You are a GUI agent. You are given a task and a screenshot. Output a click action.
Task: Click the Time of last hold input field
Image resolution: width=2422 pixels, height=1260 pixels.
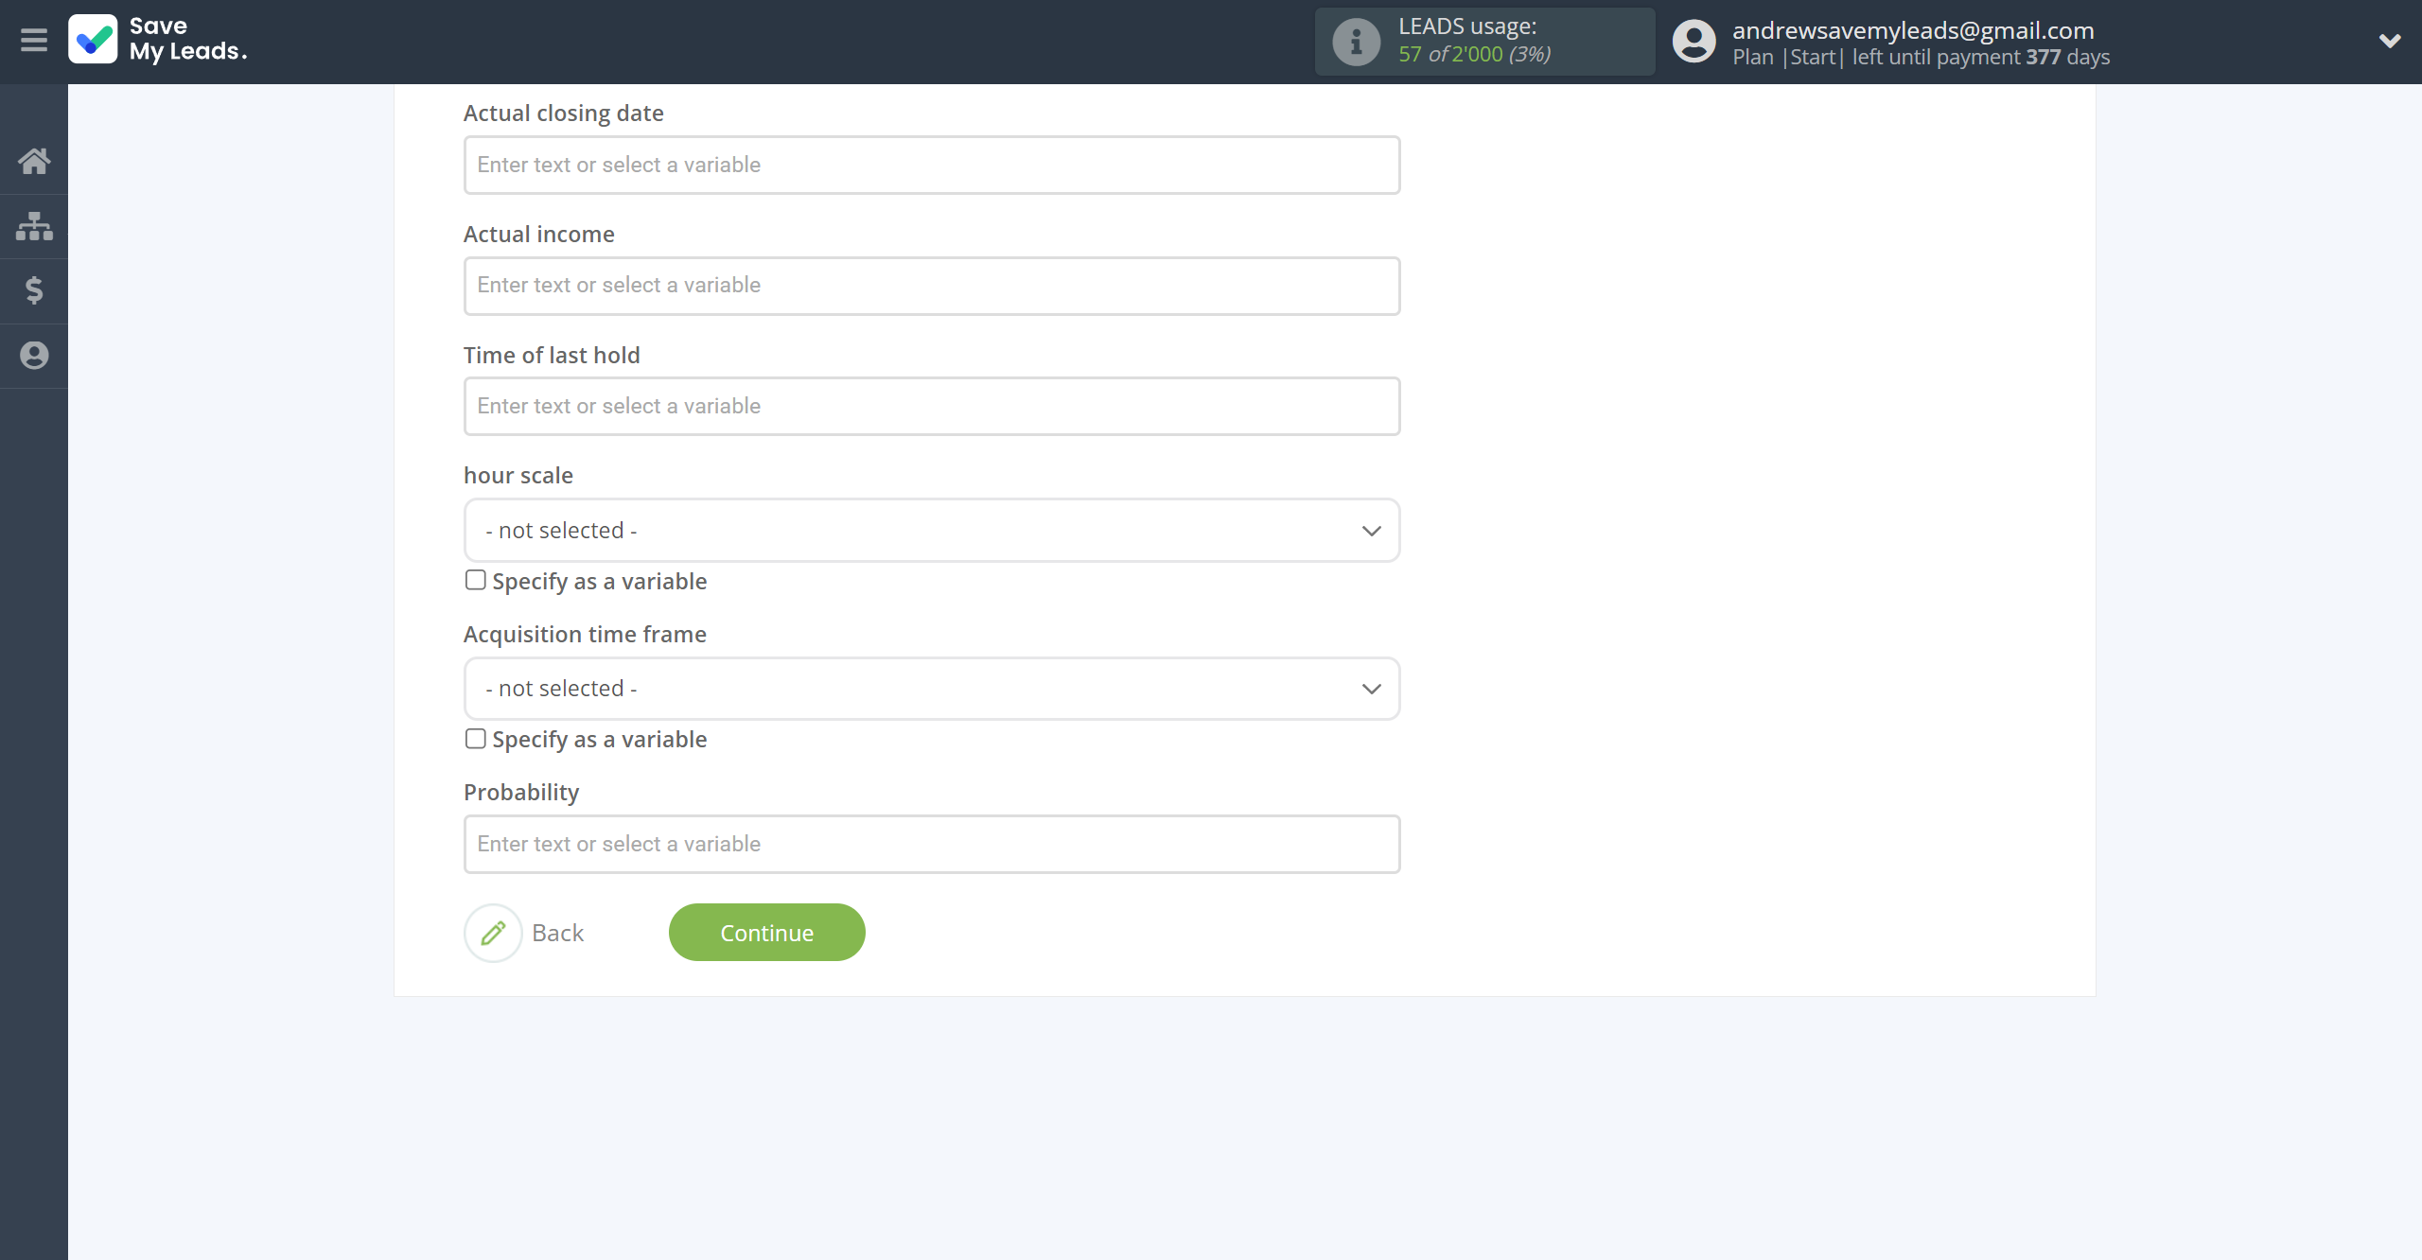pos(932,405)
